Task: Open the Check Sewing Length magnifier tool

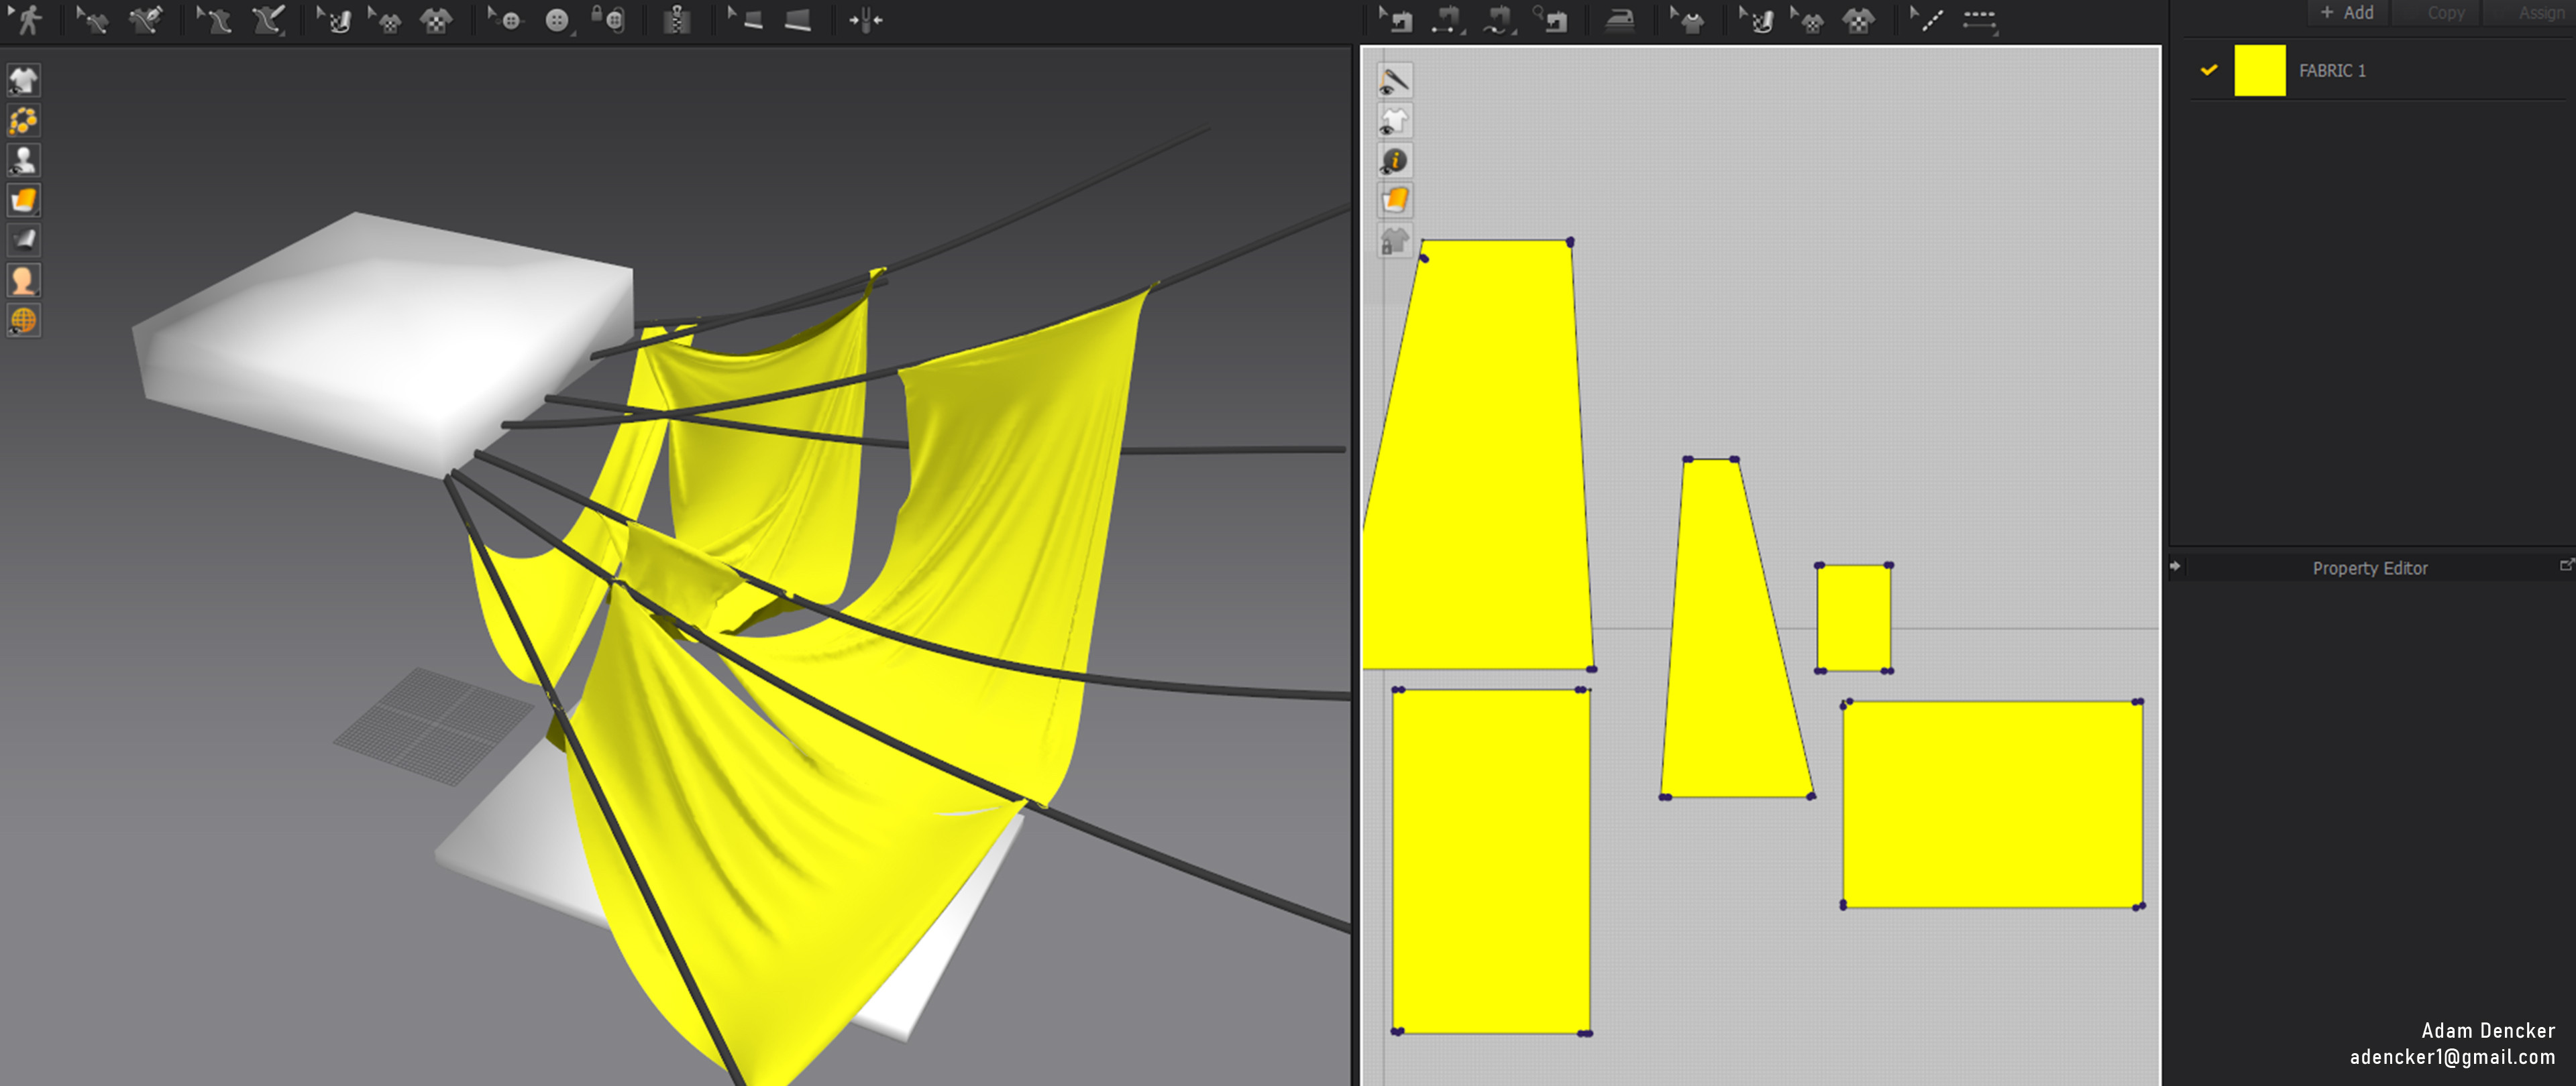Action: pos(1551,19)
